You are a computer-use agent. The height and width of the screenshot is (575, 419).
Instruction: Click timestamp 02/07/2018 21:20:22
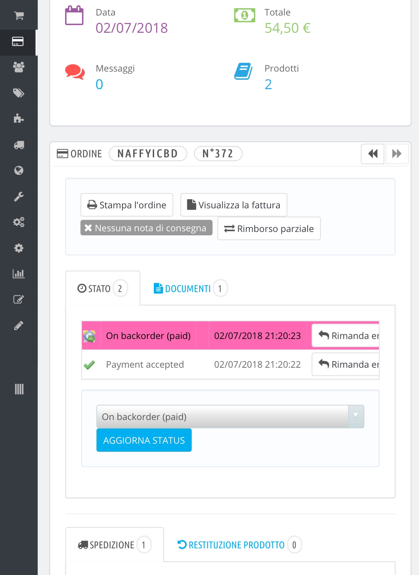[257, 364]
